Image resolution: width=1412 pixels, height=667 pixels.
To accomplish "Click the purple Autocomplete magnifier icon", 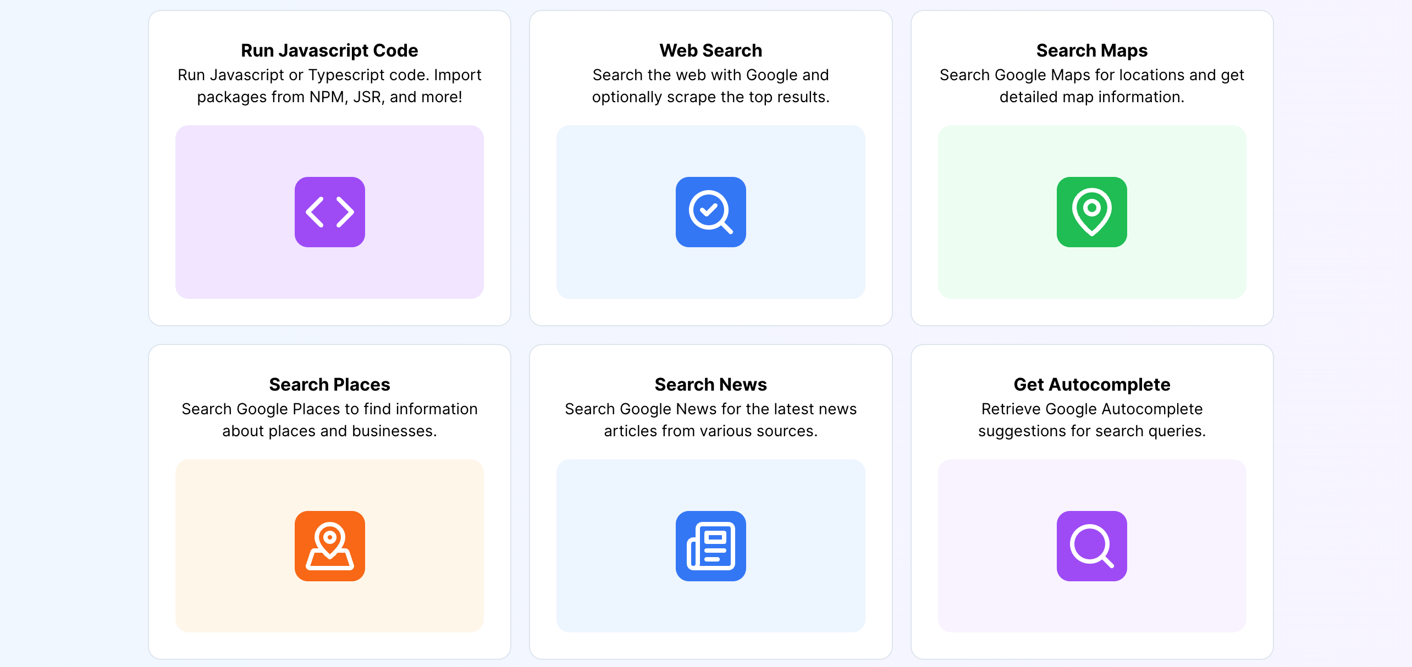I will pos(1092,546).
